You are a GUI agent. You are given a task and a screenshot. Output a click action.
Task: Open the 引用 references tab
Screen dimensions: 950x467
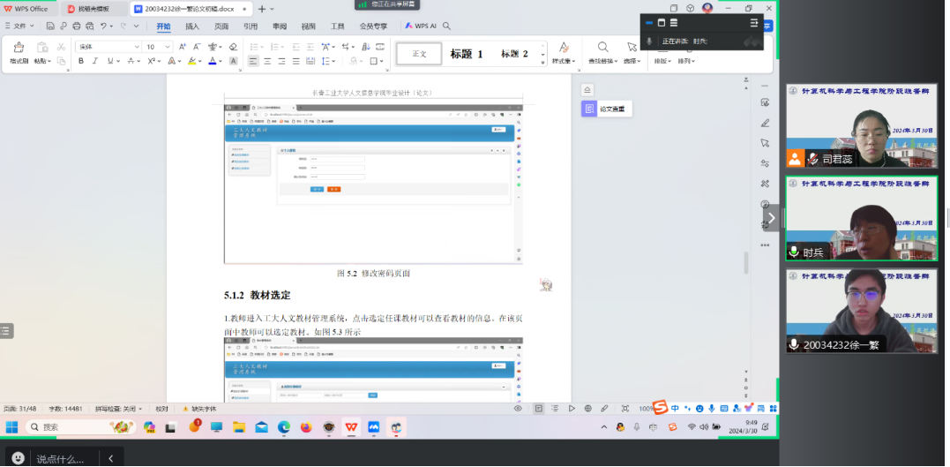coord(251,26)
